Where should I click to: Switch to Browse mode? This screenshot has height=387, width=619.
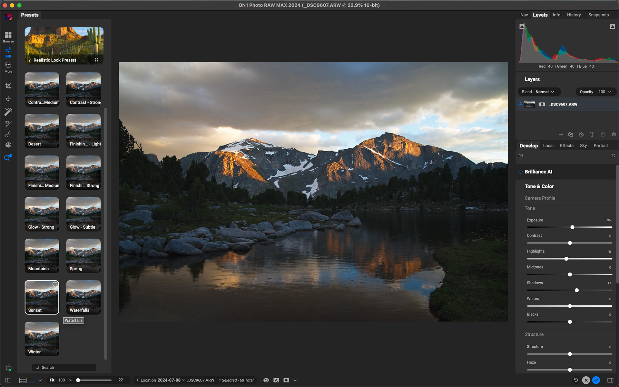[8, 35]
